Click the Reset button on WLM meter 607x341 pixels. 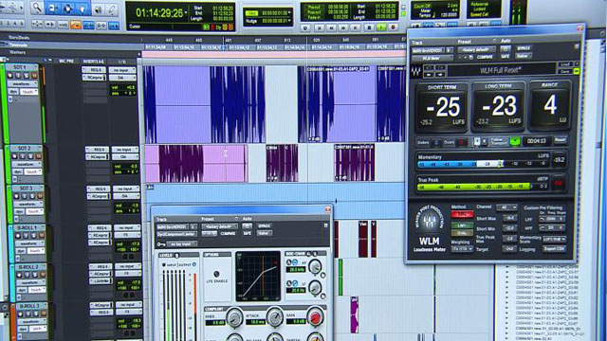pyautogui.click(x=560, y=140)
